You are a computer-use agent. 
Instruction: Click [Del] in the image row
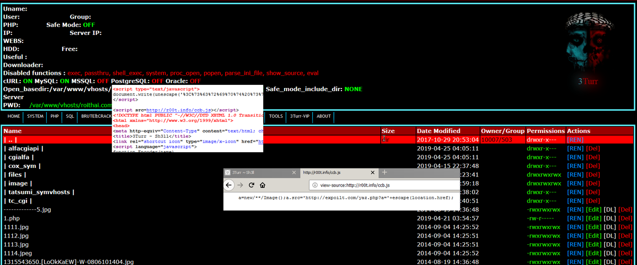click(593, 183)
